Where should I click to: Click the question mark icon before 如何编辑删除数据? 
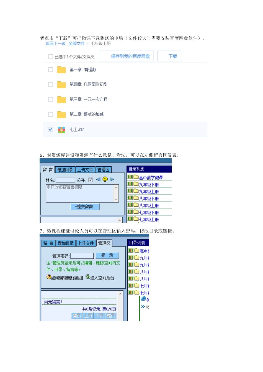point(49,277)
